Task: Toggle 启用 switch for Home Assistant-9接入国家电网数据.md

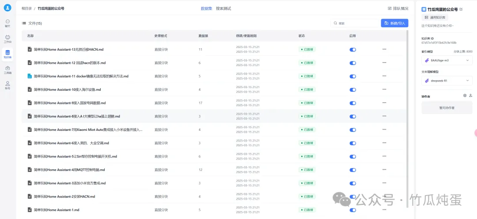Action: click(352, 103)
